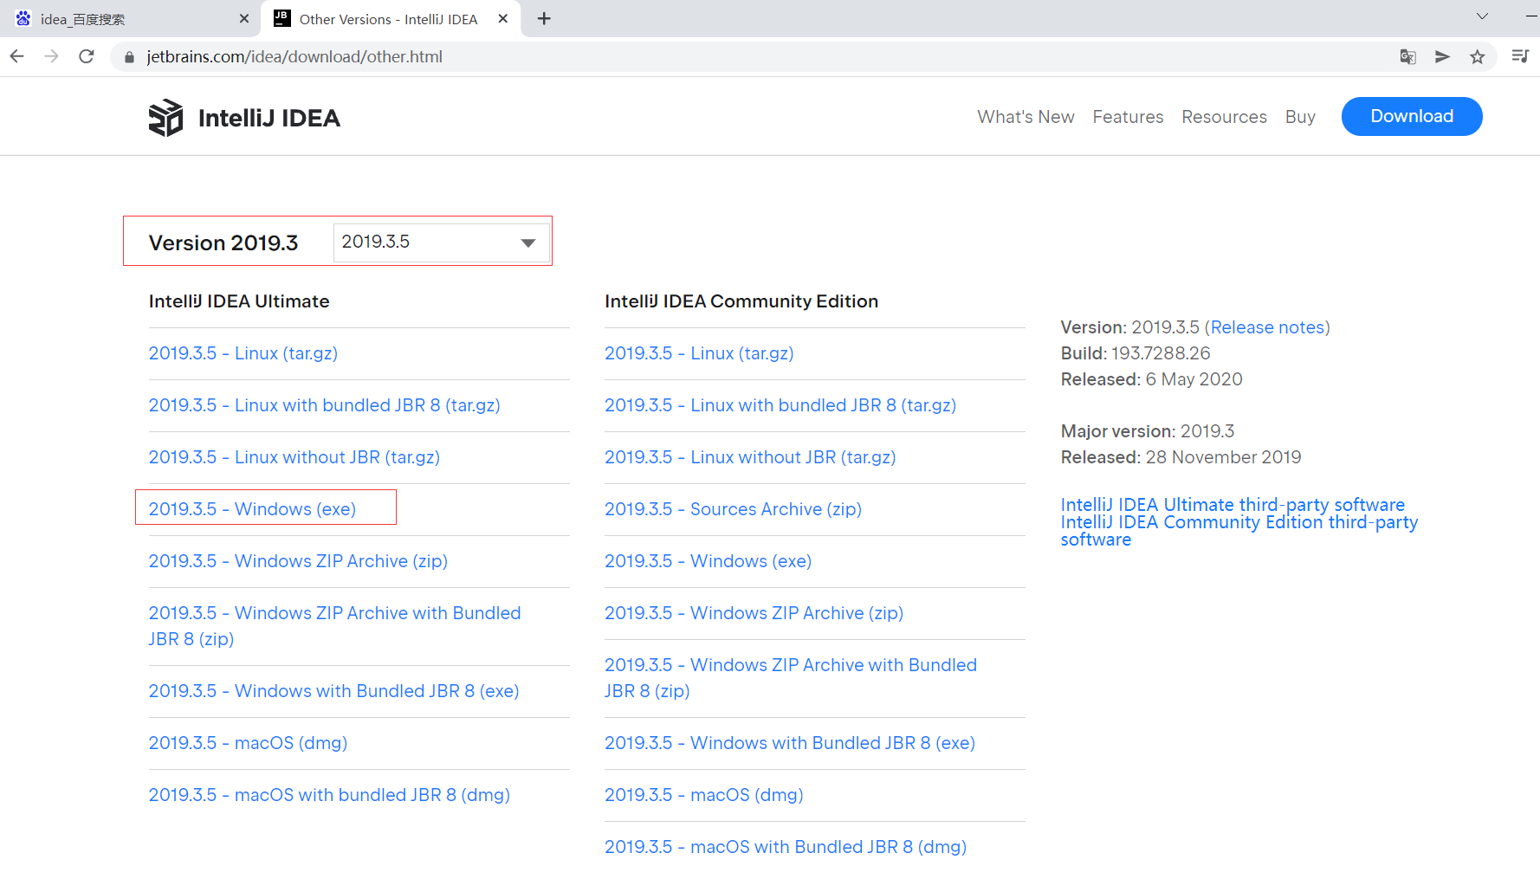Bookmark this page with the star icon
1540x879 pixels.
pos(1478,56)
